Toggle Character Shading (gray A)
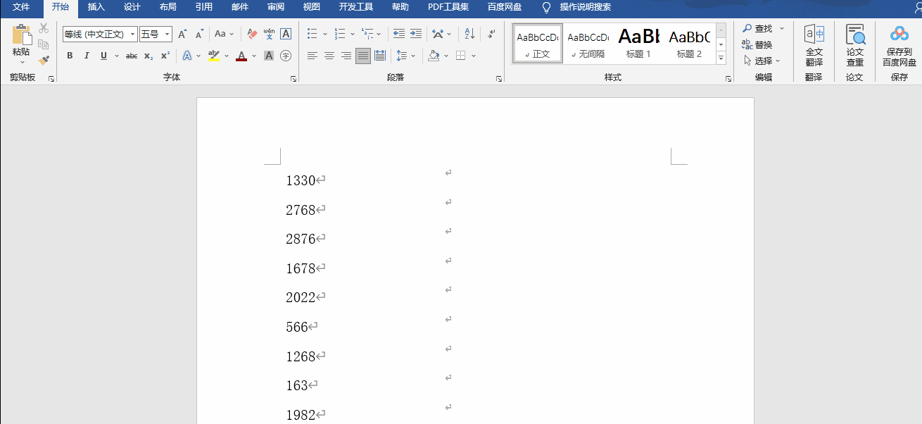Image resolution: width=922 pixels, height=424 pixels. (x=269, y=56)
